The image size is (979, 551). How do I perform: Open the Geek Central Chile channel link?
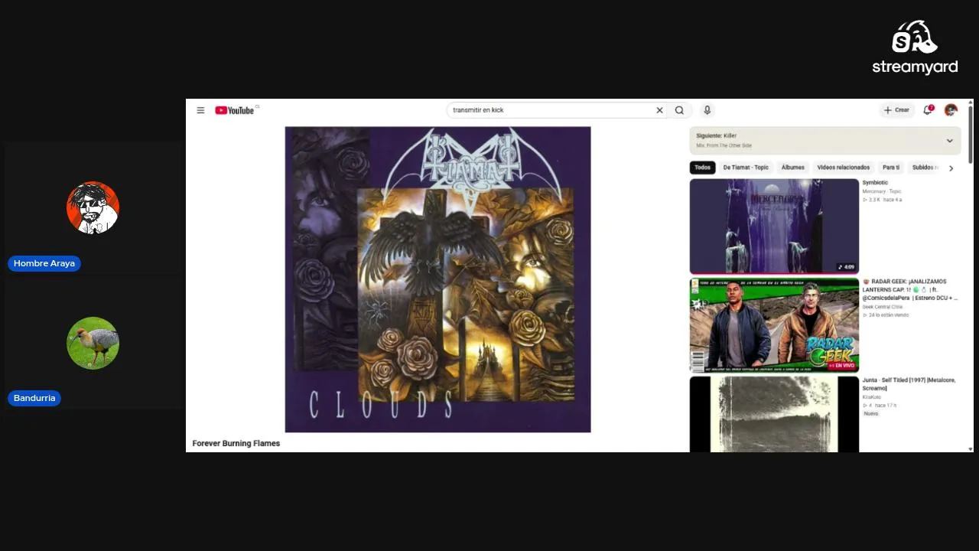click(883, 307)
